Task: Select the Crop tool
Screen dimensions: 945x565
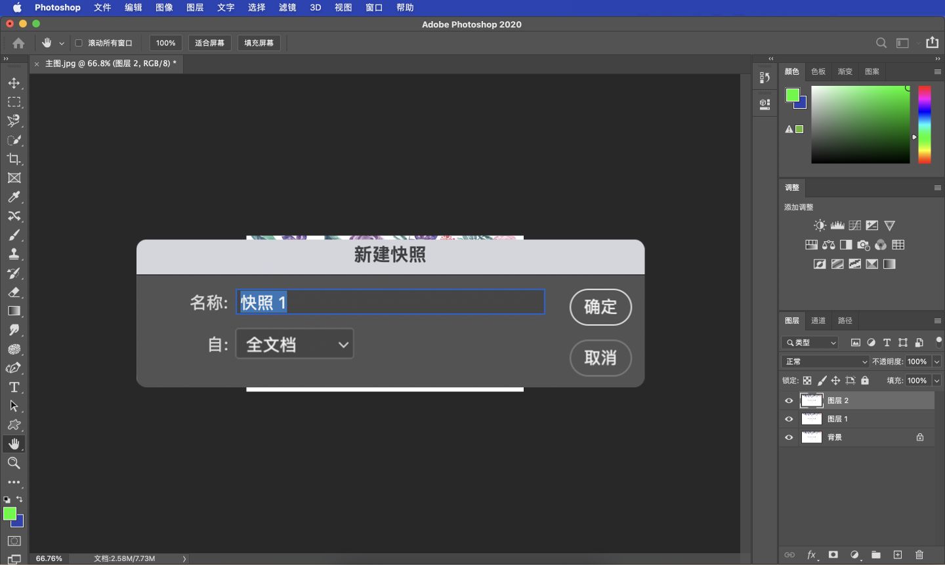Action: (14, 159)
